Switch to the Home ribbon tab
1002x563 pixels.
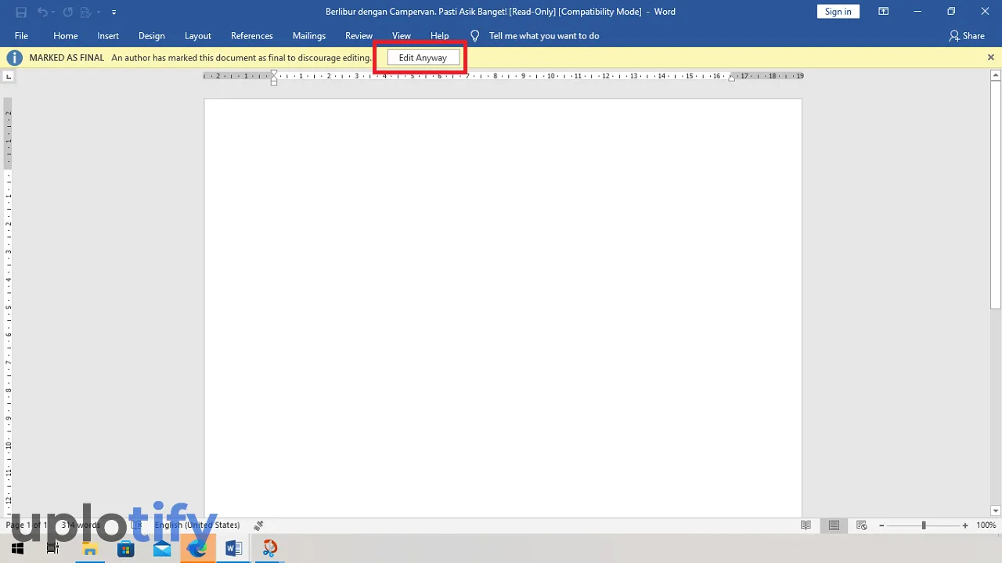66,36
